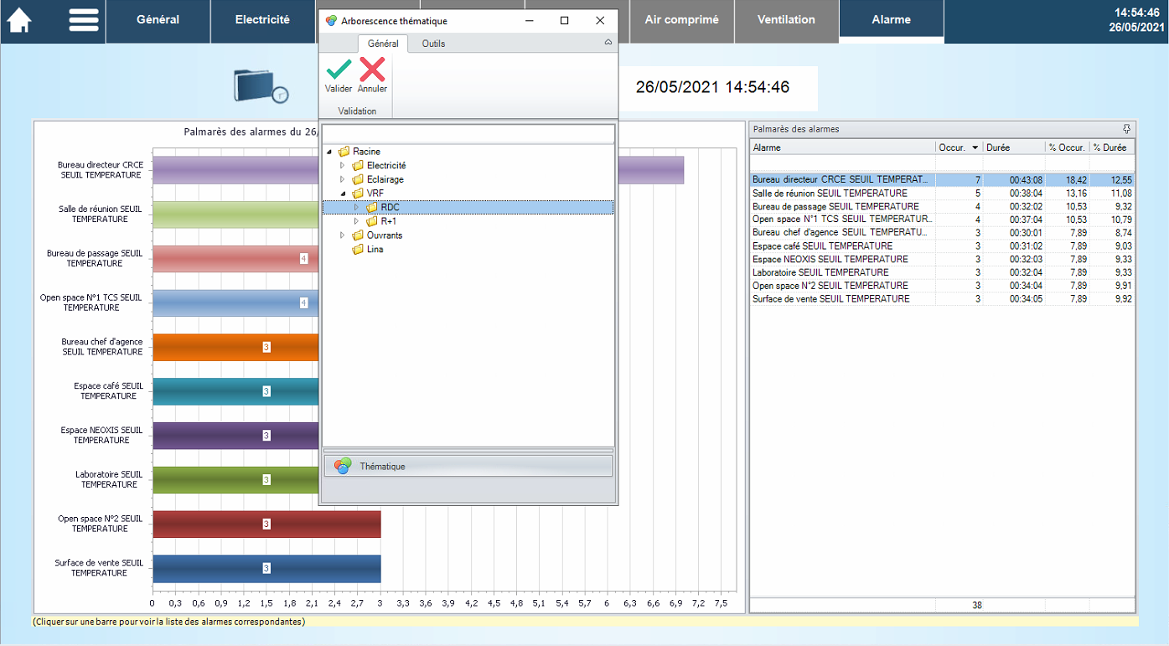This screenshot has width=1169, height=646.
Task: Click the green Laboratoire bar
Action: point(235,480)
